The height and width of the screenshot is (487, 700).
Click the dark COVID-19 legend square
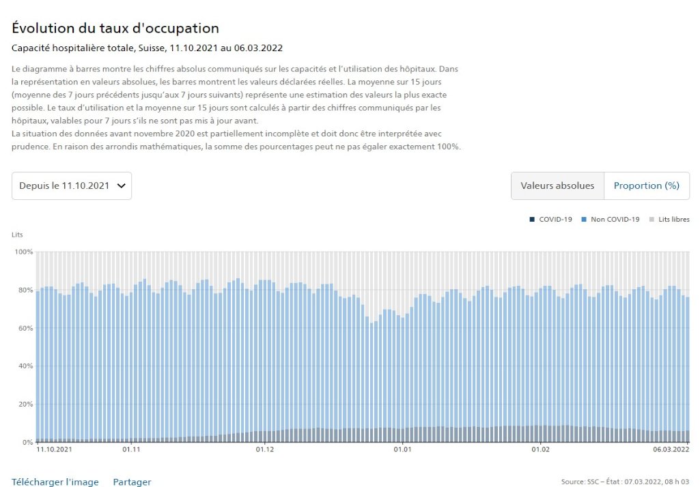pyautogui.click(x=531, y=220)
